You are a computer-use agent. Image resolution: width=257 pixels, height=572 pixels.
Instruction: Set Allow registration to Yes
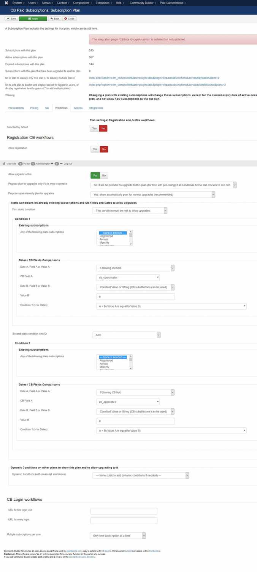(x=95, y=149)
